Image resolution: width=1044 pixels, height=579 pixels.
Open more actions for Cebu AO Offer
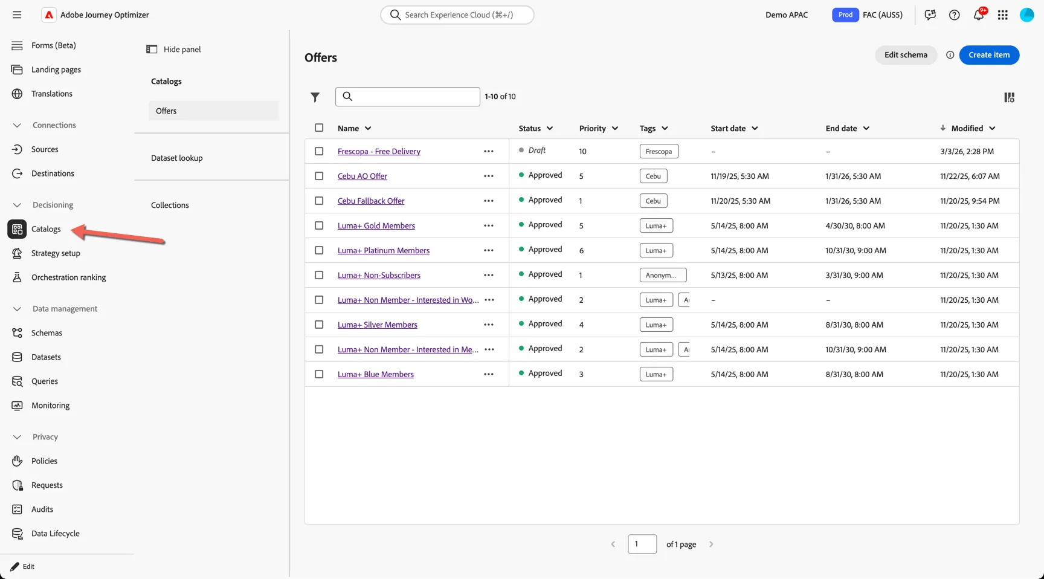click(x=489, y=176)
